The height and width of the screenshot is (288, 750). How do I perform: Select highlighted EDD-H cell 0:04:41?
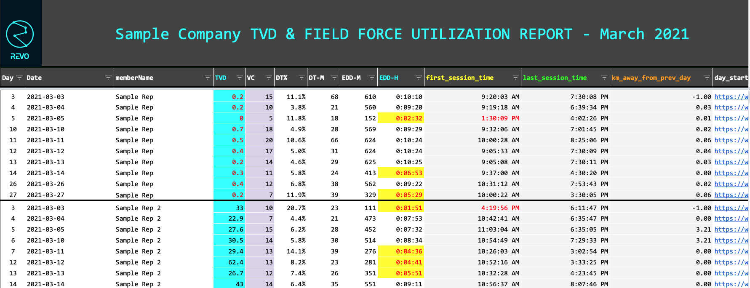click(400, 262)
